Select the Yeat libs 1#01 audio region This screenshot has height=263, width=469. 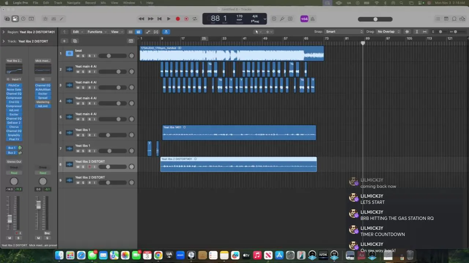point(239,133)
